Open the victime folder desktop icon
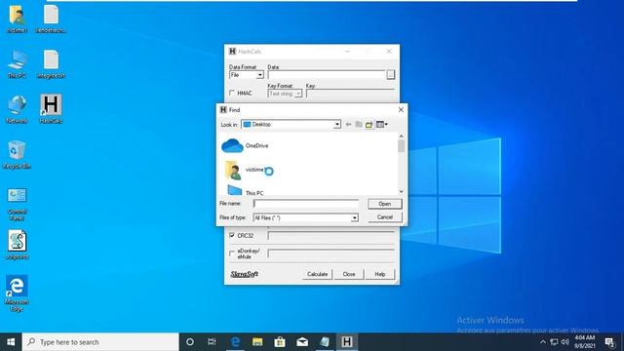Image resolution: width=624 pixels, height=351 pixels. click(x=17, y=19)
